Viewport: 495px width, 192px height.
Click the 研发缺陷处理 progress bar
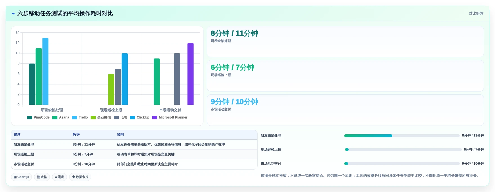point(402,136)
